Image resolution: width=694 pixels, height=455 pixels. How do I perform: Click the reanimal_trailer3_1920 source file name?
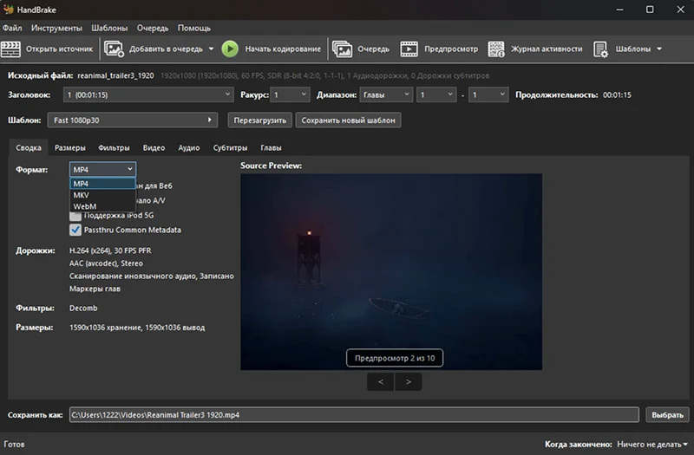point(115,75)
